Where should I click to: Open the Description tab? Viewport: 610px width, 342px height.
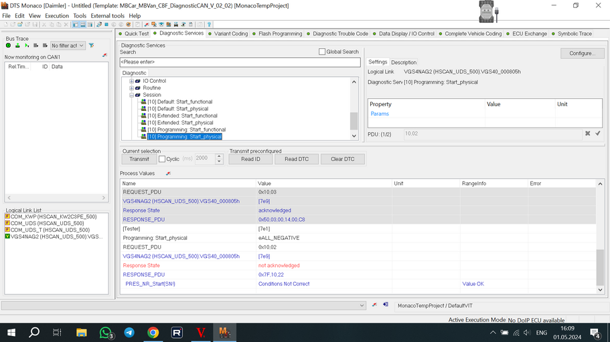(x=403, y=63)
